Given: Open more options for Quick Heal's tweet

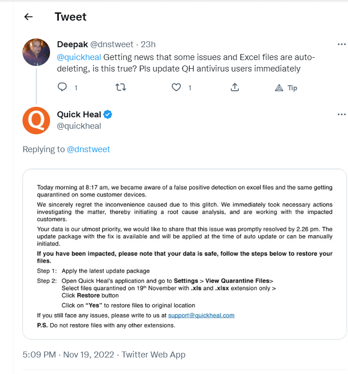Looking at the screenshot, I should [341, 115].
